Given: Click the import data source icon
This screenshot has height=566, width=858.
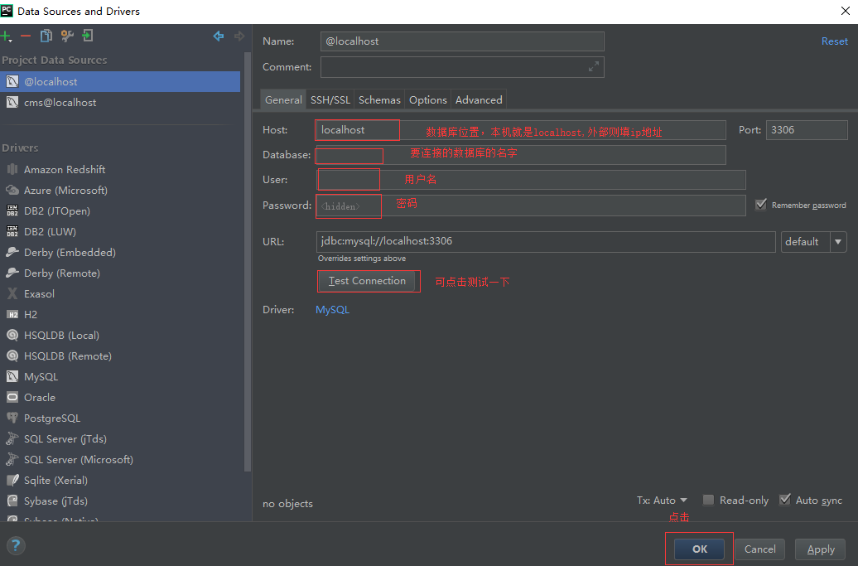Looking at the screenshot, I should 88,36.
